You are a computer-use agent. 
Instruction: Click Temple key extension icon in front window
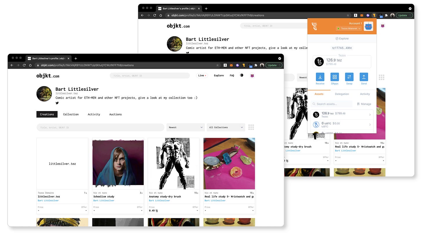click(x=243, y=65)
